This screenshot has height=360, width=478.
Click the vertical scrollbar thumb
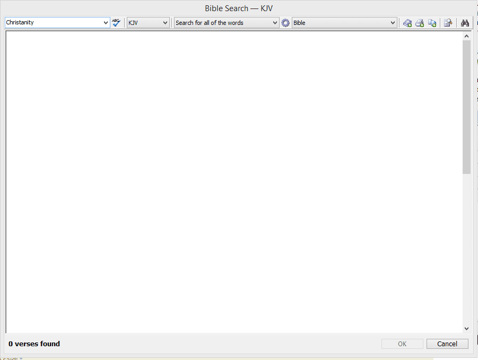click(x=466, y=106)
